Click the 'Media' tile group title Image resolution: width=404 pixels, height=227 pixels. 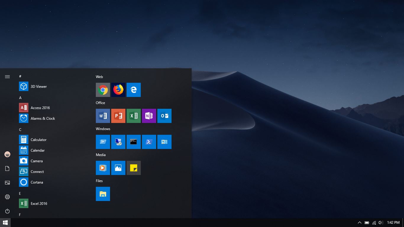click(101, 155)
